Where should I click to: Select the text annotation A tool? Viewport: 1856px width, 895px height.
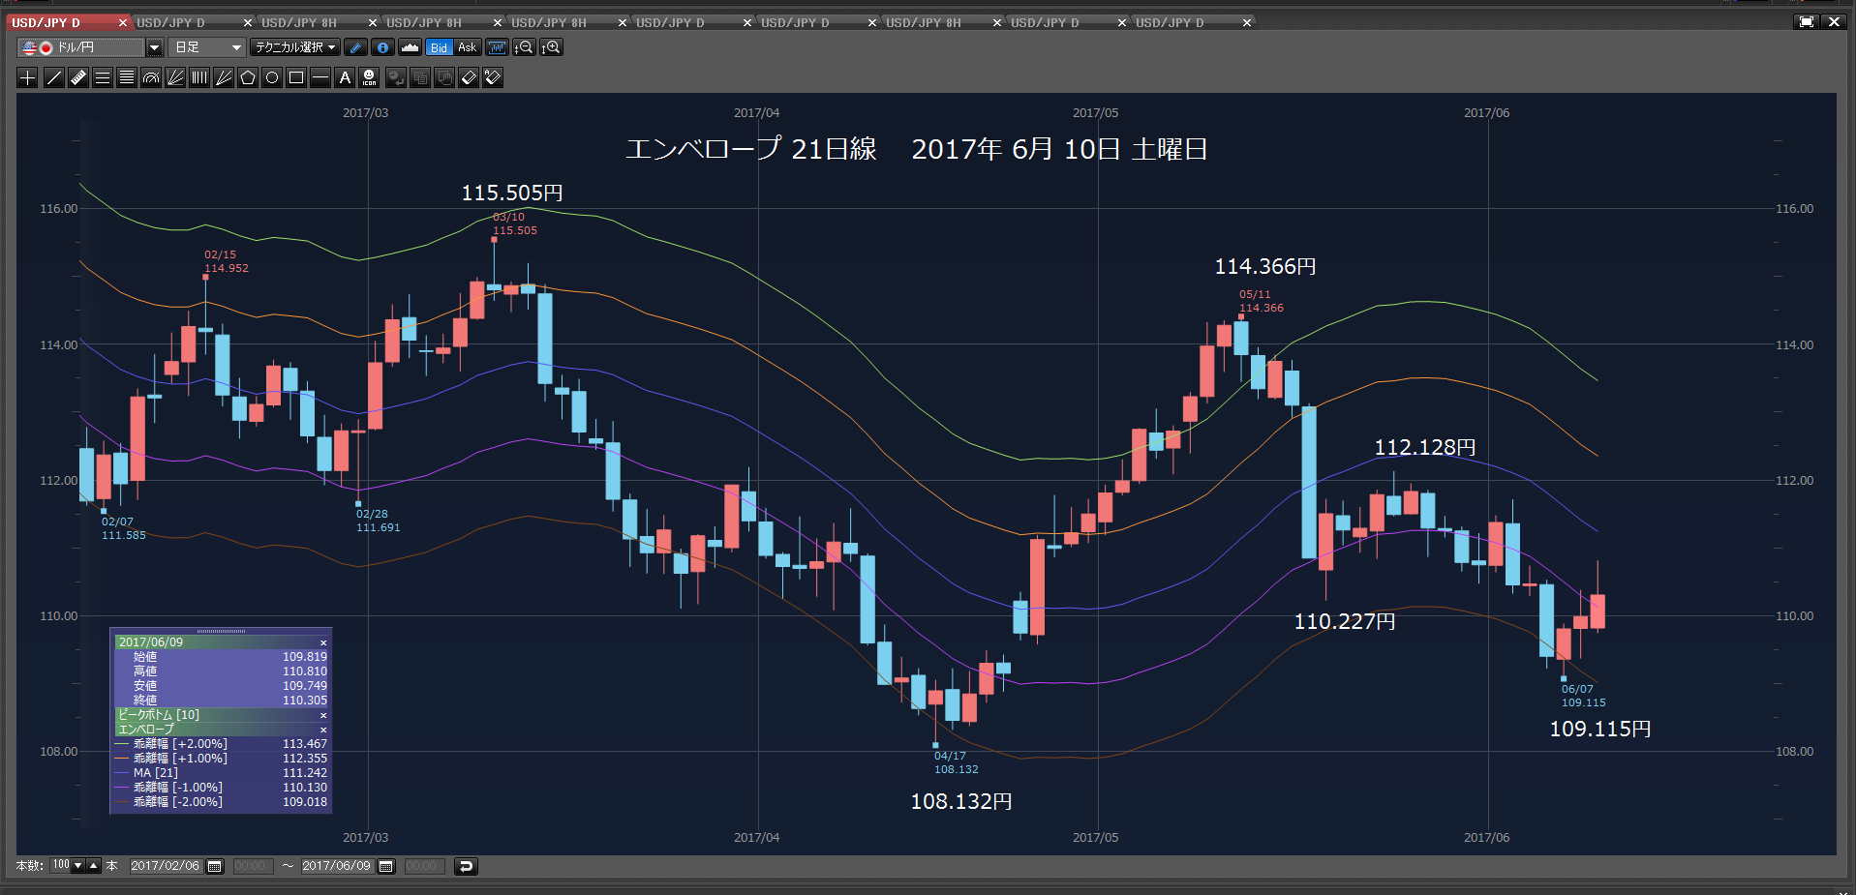tap(345, 77)
